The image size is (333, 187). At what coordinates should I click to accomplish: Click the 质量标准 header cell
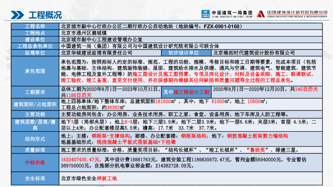[35, 150]
